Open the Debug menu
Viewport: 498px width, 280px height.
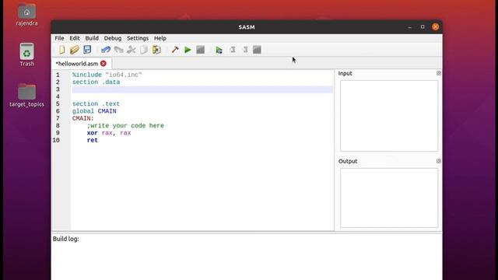tap(113, 38)
